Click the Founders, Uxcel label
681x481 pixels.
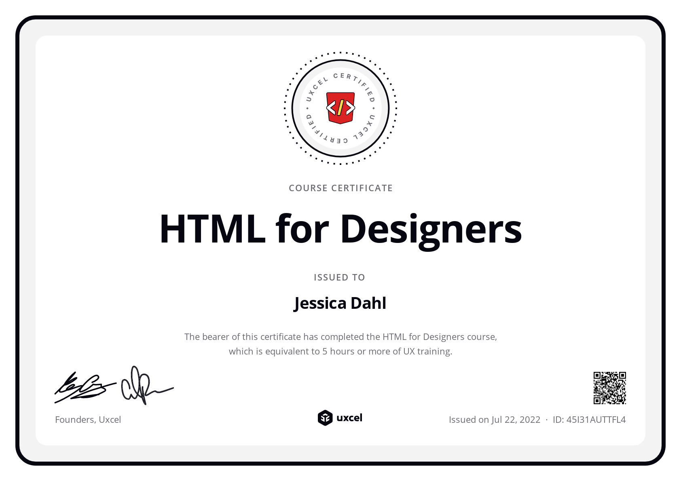click(88, 420)
